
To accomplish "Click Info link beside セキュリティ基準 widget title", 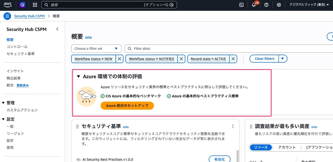I will 126,127.
